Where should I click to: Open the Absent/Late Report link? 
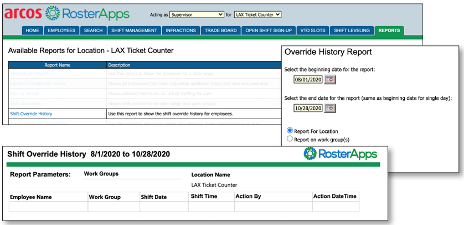click(29, 73)
